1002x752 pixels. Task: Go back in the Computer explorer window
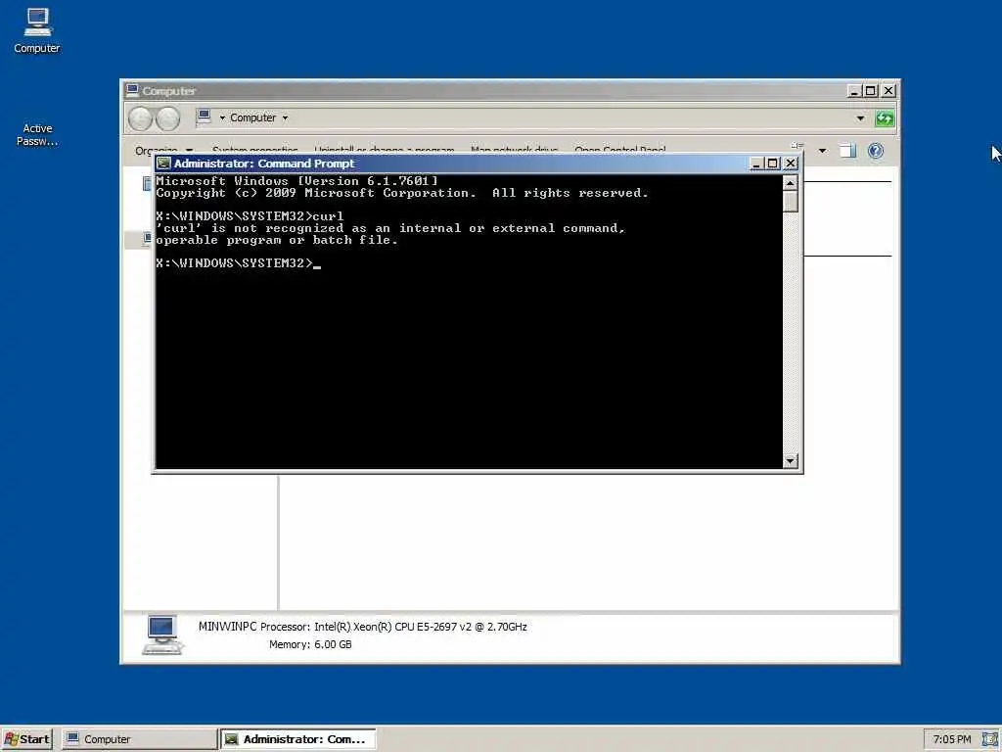[140, 118]
